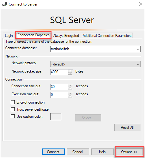The height and width of the screenshot is (158, 145).
Task: Close the Connect to Server dialog
Action: tap(141, 4)
